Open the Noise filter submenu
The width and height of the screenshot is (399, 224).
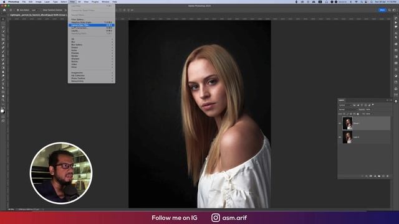[92, 50]
